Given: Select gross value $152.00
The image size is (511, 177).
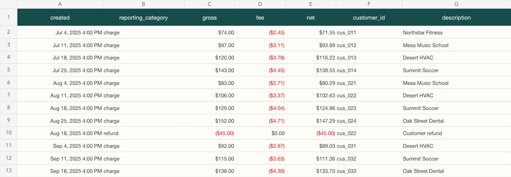Looking at the screenshot, I should click(209, 121).
